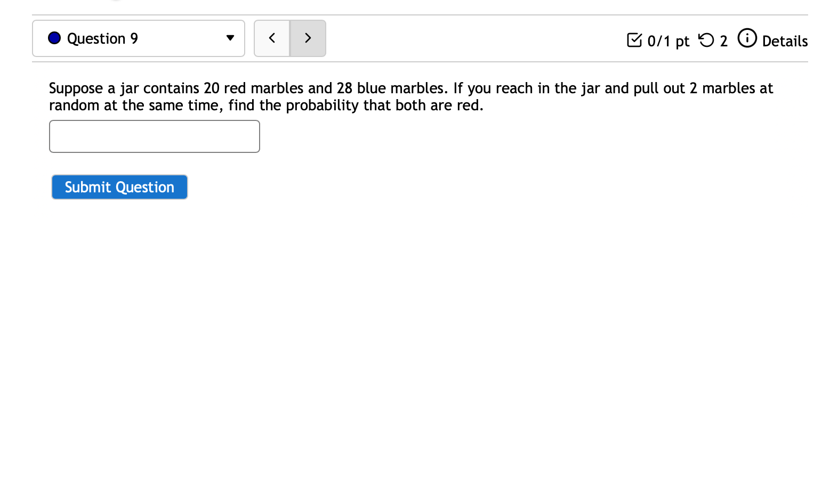Click the 0/1 pt score text
This screenshot has width=822, height=495.
pos(668,41)
